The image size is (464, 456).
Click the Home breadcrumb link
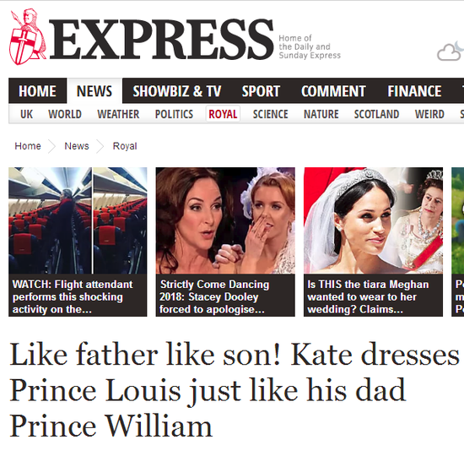(28, 146)
